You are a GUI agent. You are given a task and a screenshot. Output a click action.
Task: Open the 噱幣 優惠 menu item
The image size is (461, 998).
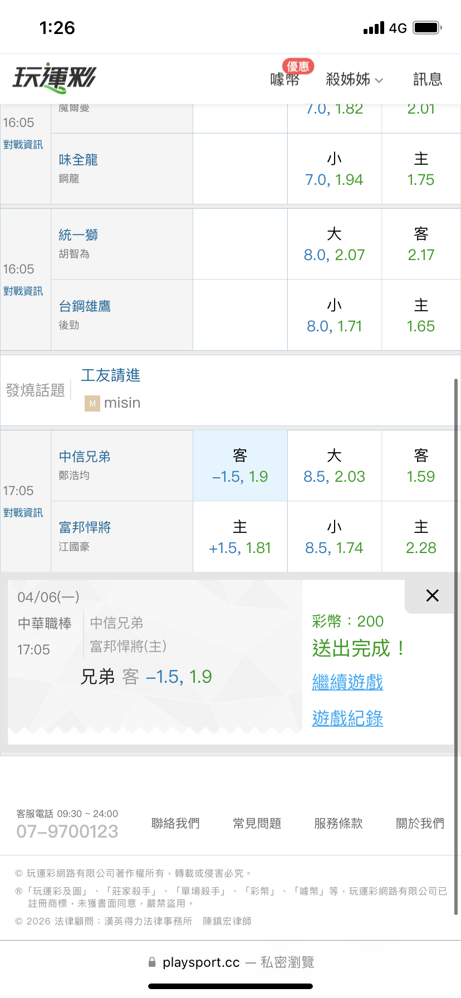coord(286,79)
